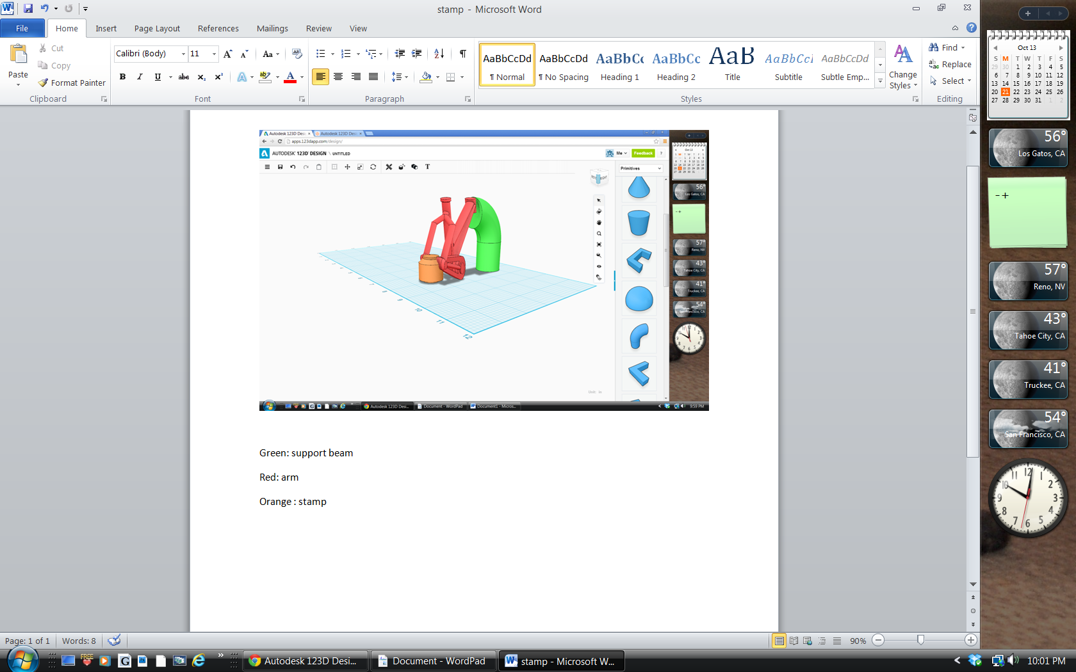Click the Paste clipboard icon
Image resolution: width=1076 pixels, height=672 pixels.
click(x=18, y=54)
